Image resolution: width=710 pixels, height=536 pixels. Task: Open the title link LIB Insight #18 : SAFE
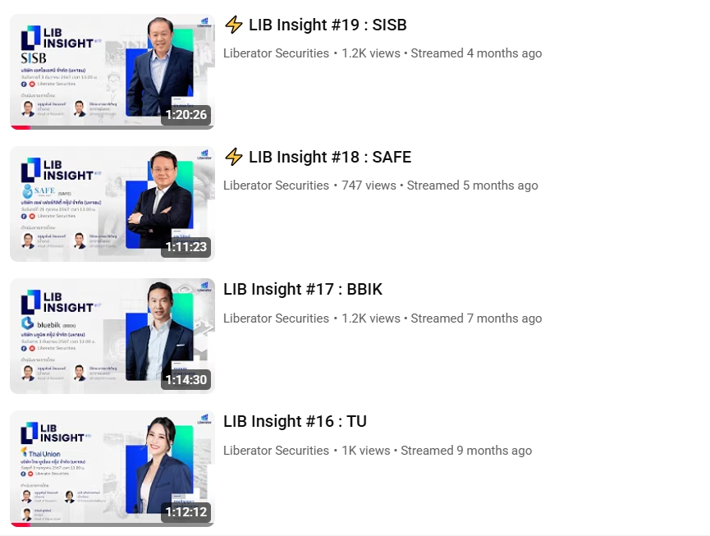pyautogui.click(x=330, y=157)
